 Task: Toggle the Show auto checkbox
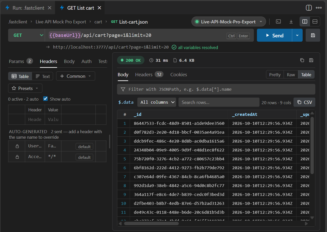pyautogui.click(x=45, y=99)
